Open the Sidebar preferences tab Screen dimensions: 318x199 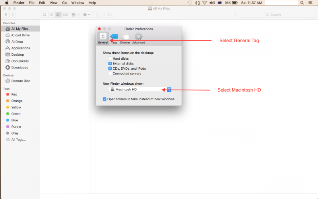[125, 38]
